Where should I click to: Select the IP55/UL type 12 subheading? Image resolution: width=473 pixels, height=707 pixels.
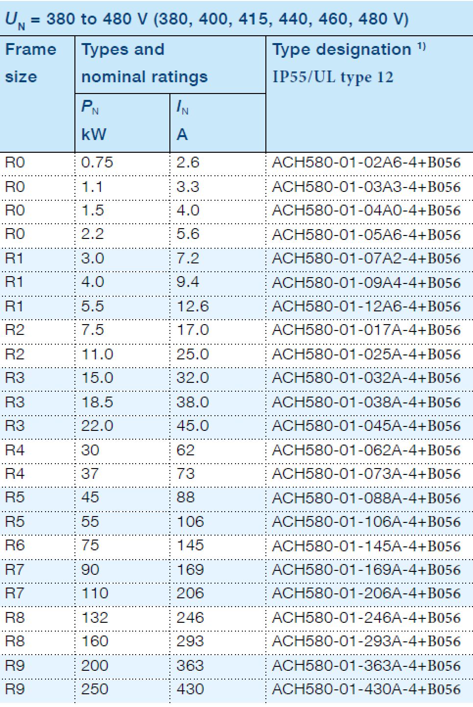(x=332, y=77)
